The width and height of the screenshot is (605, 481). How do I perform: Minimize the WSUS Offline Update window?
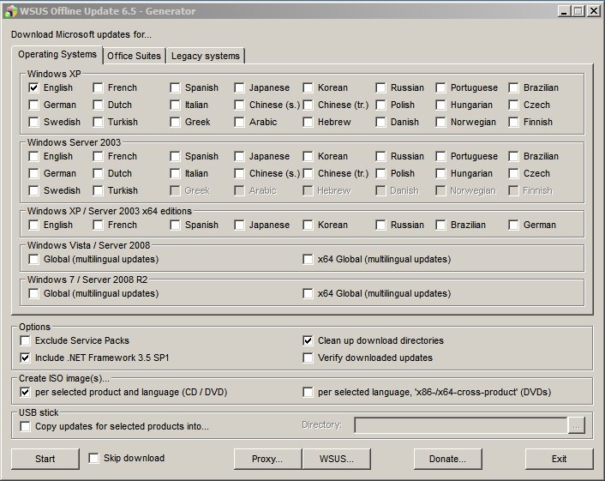(564, 11)
